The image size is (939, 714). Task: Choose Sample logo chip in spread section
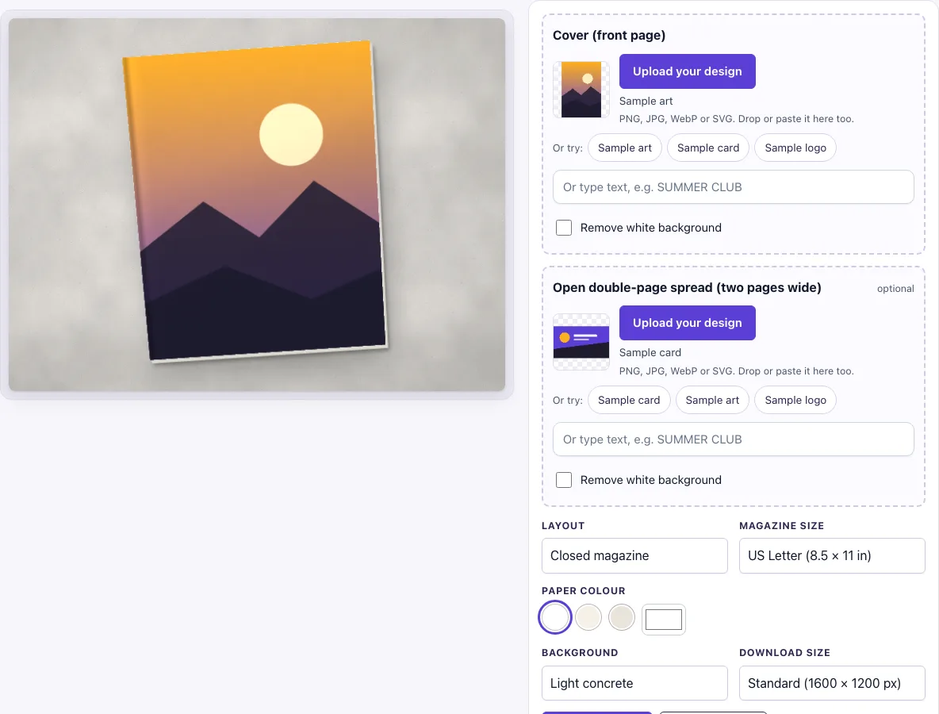click(x=795, y=400)
